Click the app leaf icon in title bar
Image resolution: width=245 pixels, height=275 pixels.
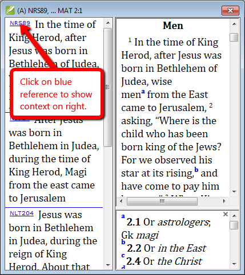(x=10, y=10)
